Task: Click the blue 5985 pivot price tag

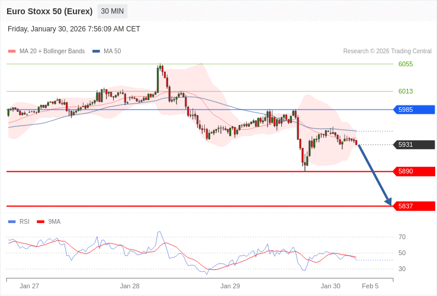Action: [414, 110]
